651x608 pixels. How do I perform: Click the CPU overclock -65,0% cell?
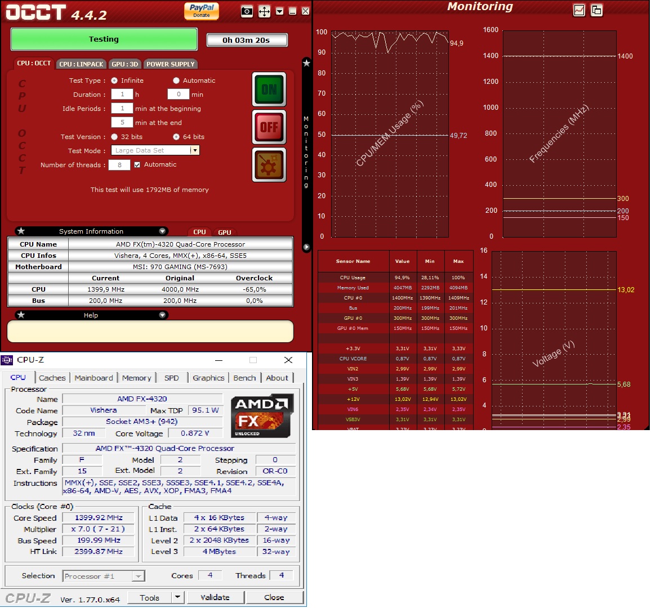click(x=254, y=289)
